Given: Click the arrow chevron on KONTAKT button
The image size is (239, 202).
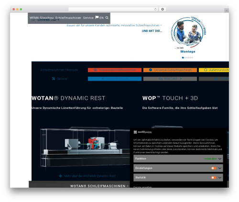Looking at the screenshot, I should (x=181, y=79).
